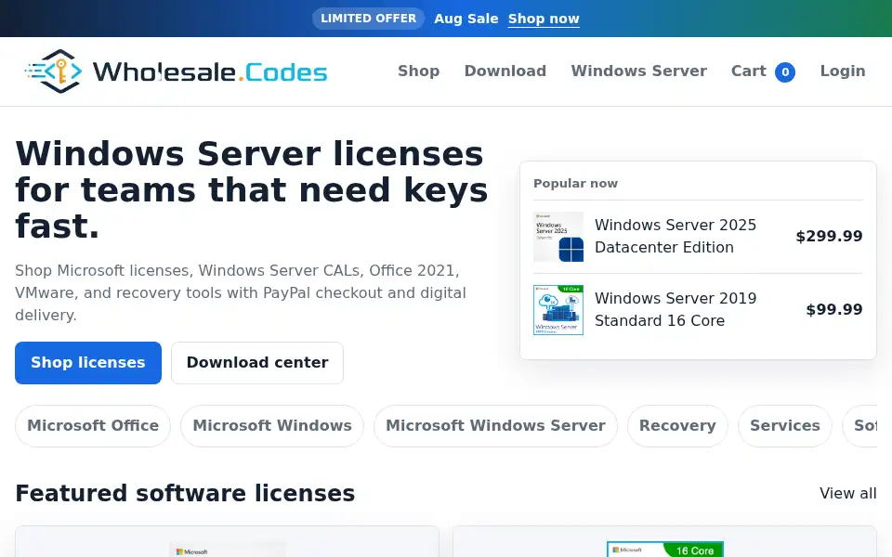Viewport: 892px width, 557px height.
Task: Open the Cart page
Action: click(x=749, y=71)
